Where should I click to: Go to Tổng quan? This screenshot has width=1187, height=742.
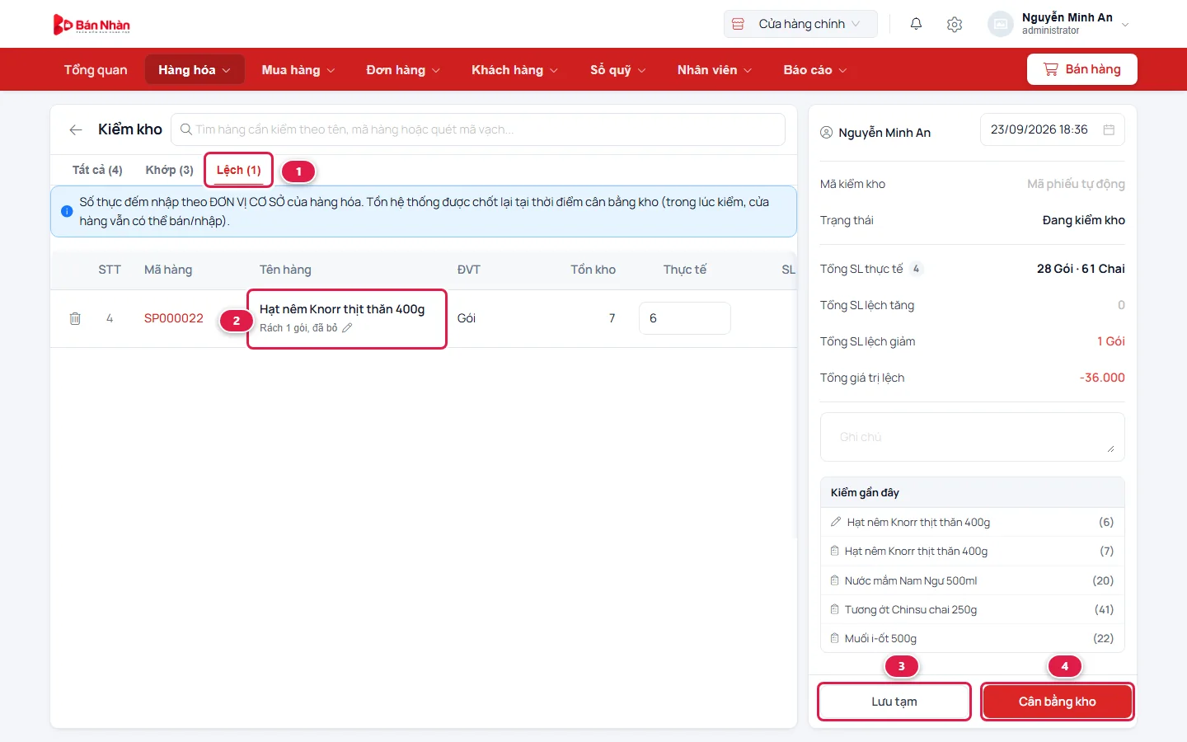pos(96,70)
